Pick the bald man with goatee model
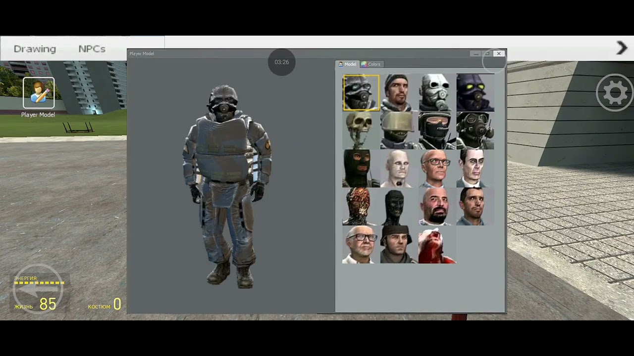This screenshot has height=356, width=634. point(437,207)
